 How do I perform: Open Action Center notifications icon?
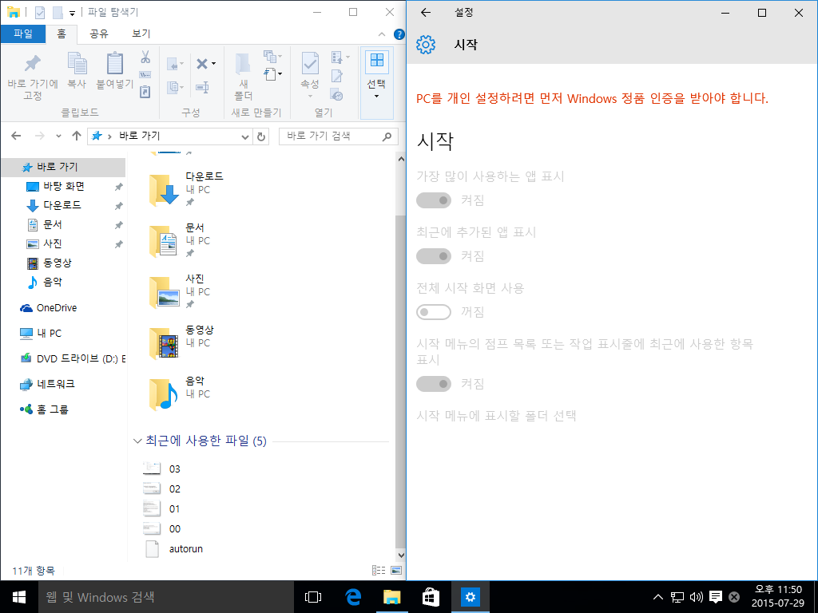click(716, 597)
